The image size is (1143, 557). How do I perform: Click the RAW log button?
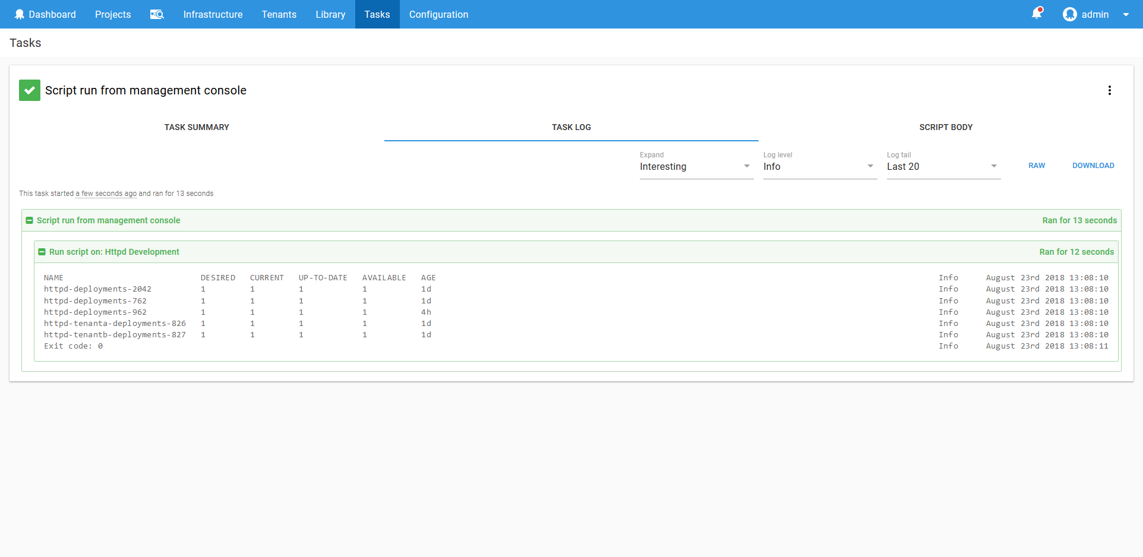[1037, 166]
